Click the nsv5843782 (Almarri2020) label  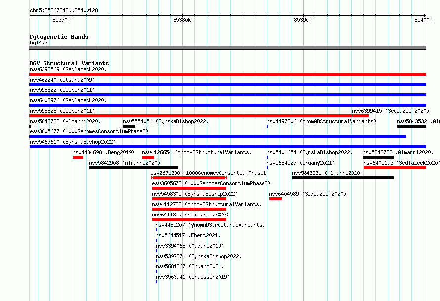click(65, 121)
